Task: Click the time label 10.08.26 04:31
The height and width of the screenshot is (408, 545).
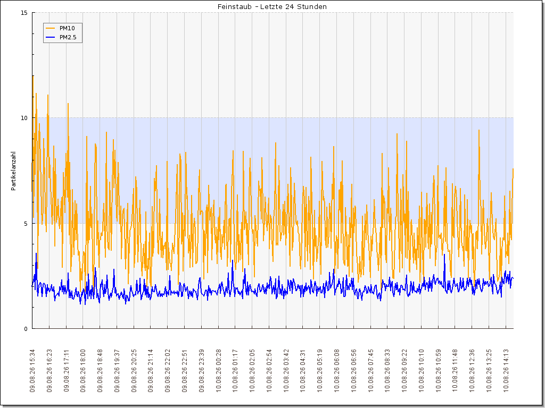Action: [x=303, y=370]
